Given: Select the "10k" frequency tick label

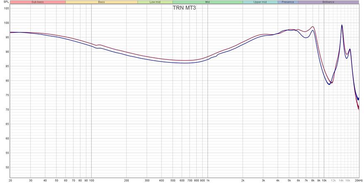Looking at the screenshot, I should tap(324, 181).
